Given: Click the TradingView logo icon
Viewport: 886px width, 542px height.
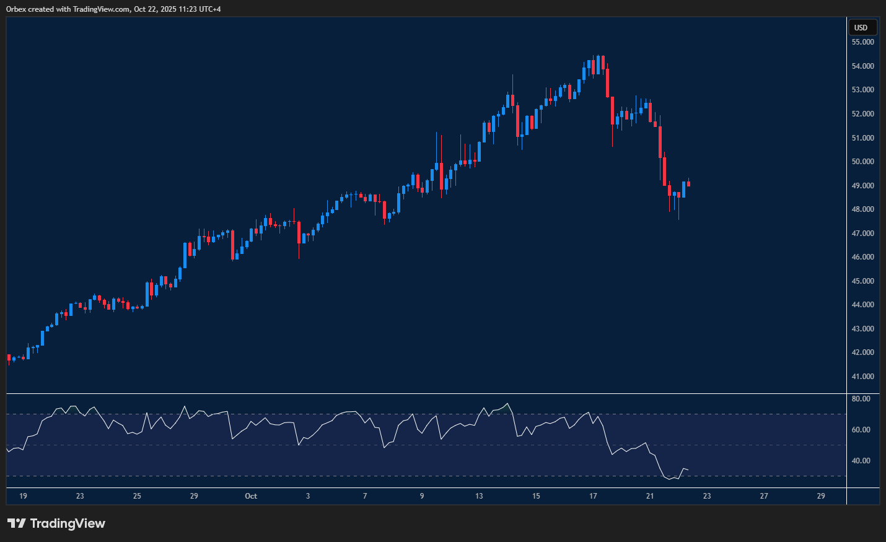Looking at the screenshot, I should click(17, 523).
